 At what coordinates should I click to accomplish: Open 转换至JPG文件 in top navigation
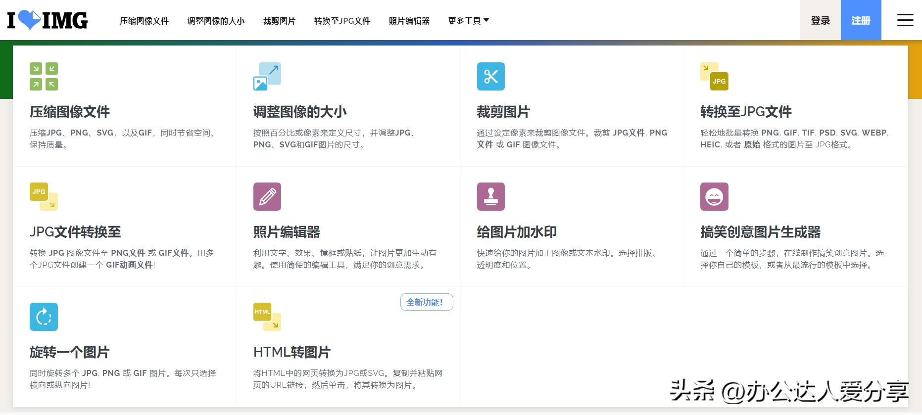342,21
